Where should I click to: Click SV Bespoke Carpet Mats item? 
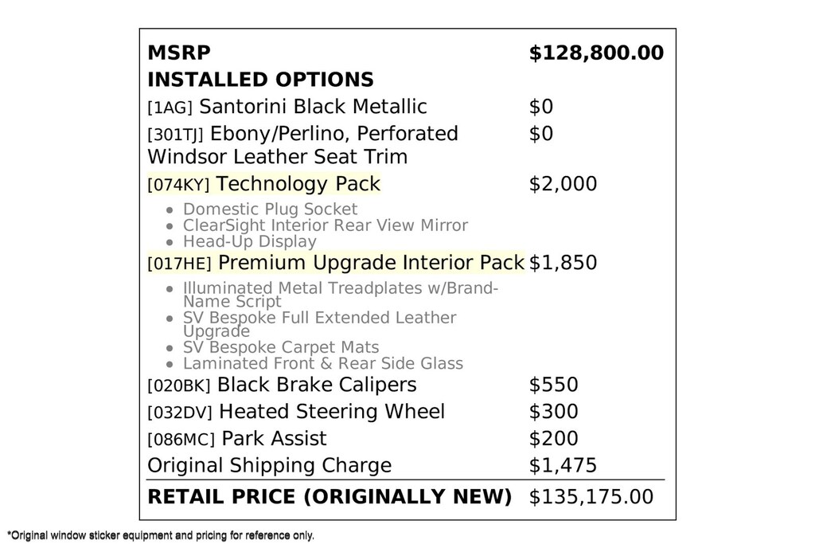(281, 347)
